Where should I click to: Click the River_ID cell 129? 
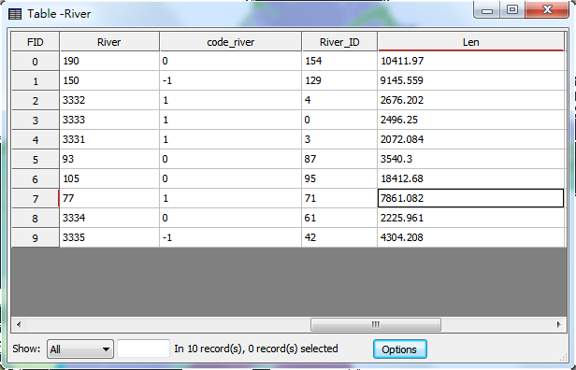339,80
